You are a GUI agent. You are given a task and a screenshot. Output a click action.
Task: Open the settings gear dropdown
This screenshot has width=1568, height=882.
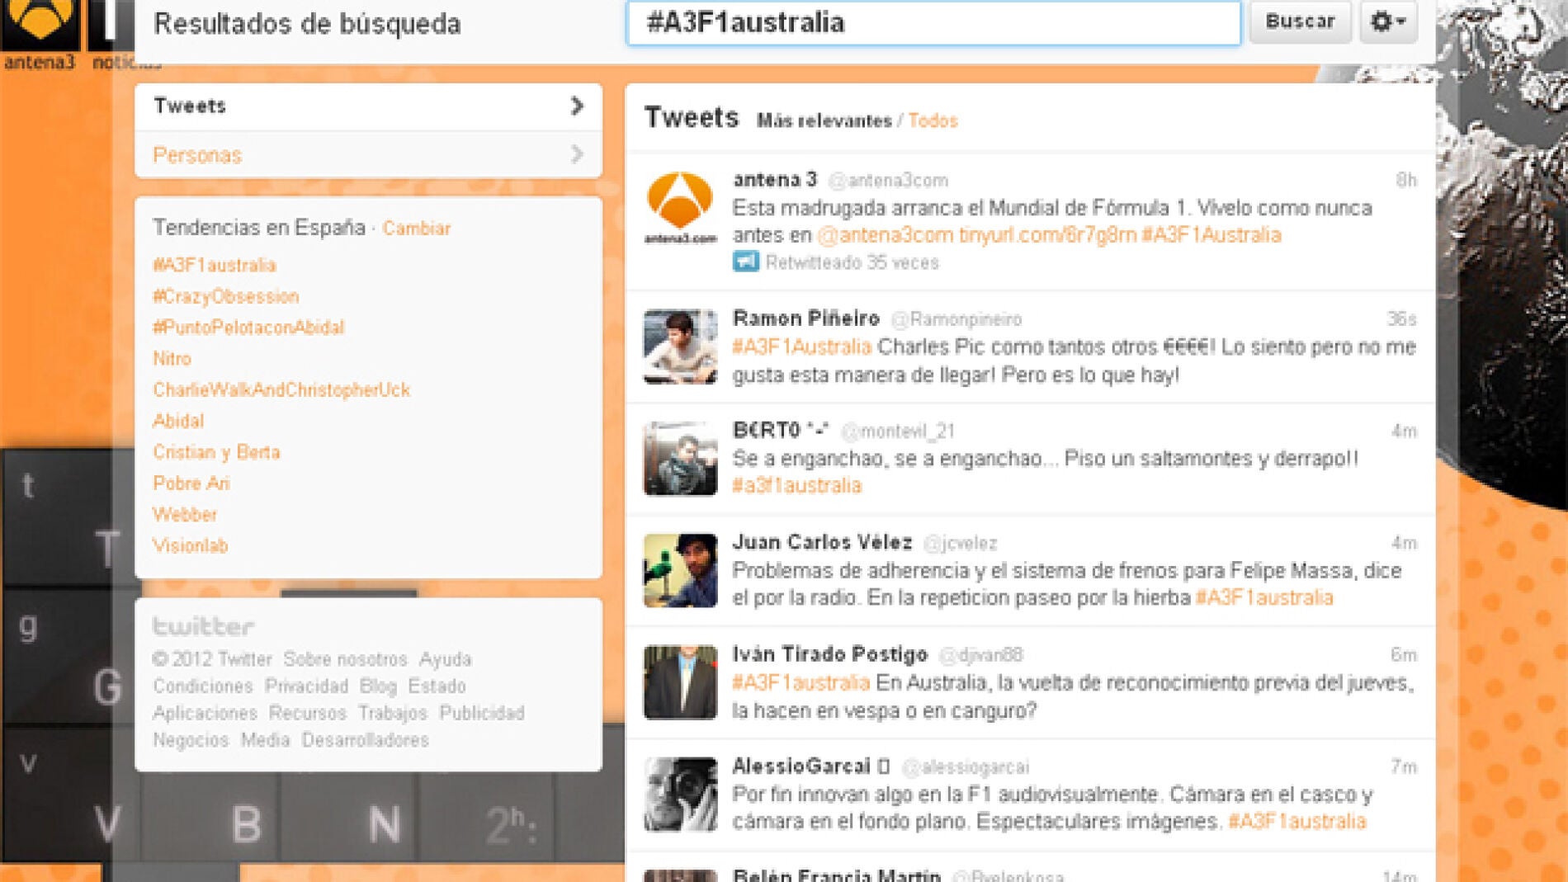tap(1389, 23)
